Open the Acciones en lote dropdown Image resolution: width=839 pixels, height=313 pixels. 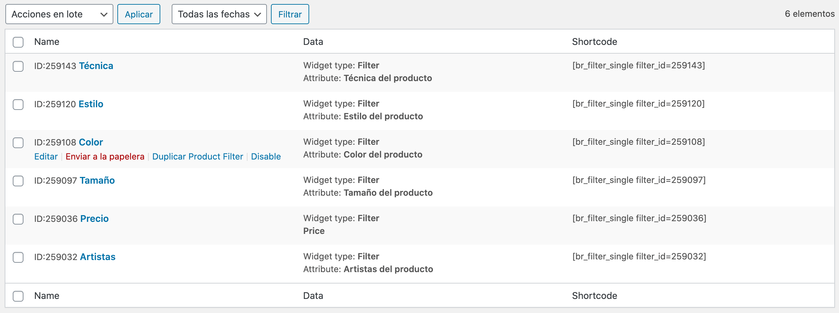(59, 14)
